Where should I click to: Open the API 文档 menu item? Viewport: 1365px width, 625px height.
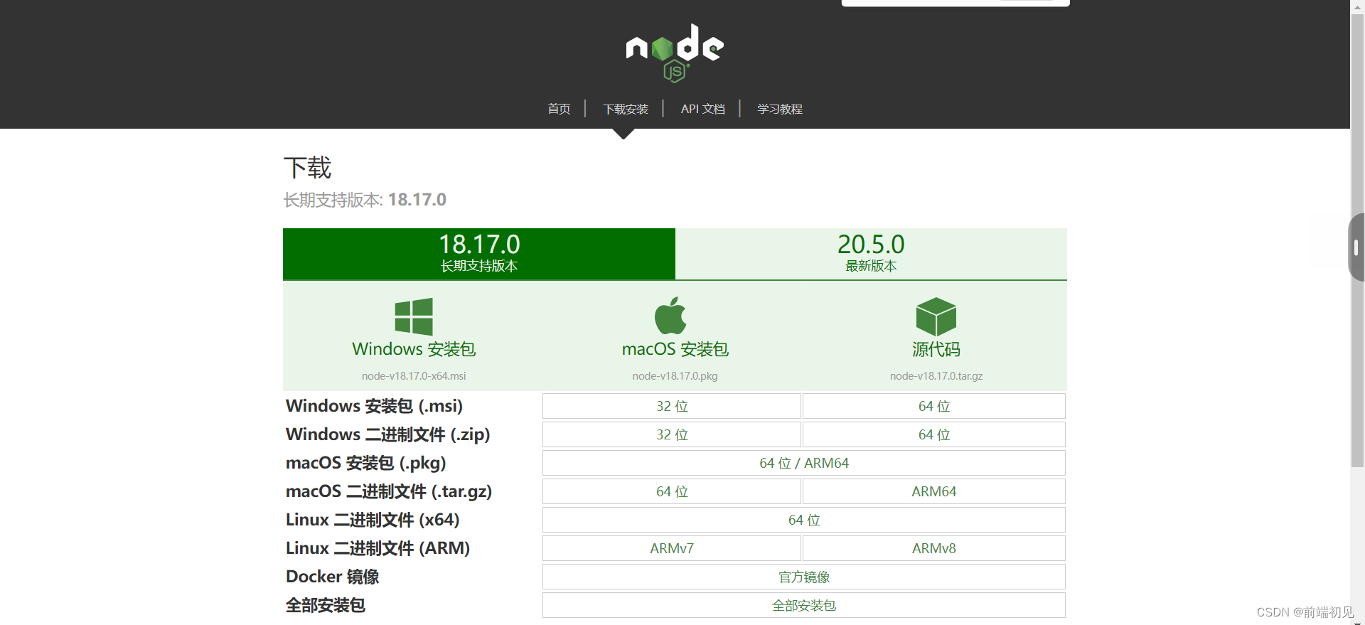tap(702, 109)
